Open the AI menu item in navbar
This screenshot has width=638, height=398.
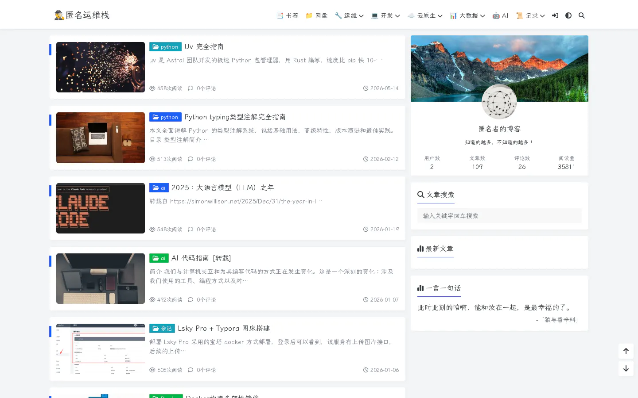(x=500, y=15)
